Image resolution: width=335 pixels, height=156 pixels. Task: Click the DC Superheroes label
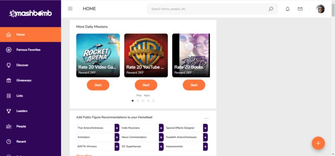tap(131, 147)
